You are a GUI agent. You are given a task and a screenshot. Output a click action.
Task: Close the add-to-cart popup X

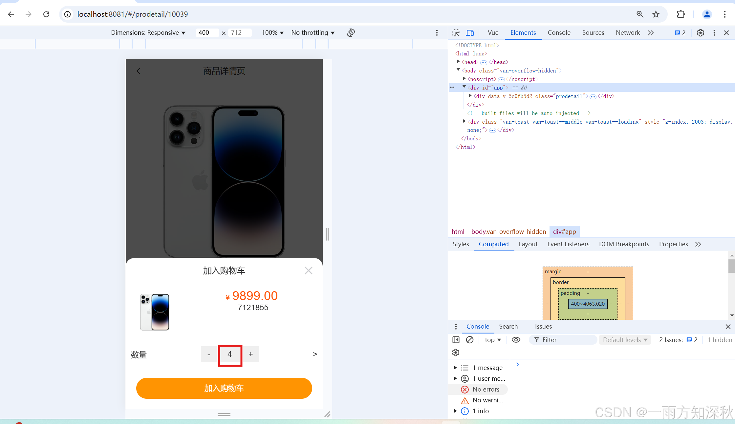tap(308, 271)
